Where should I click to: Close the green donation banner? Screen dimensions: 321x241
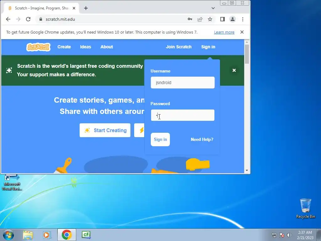click(234, 70)
